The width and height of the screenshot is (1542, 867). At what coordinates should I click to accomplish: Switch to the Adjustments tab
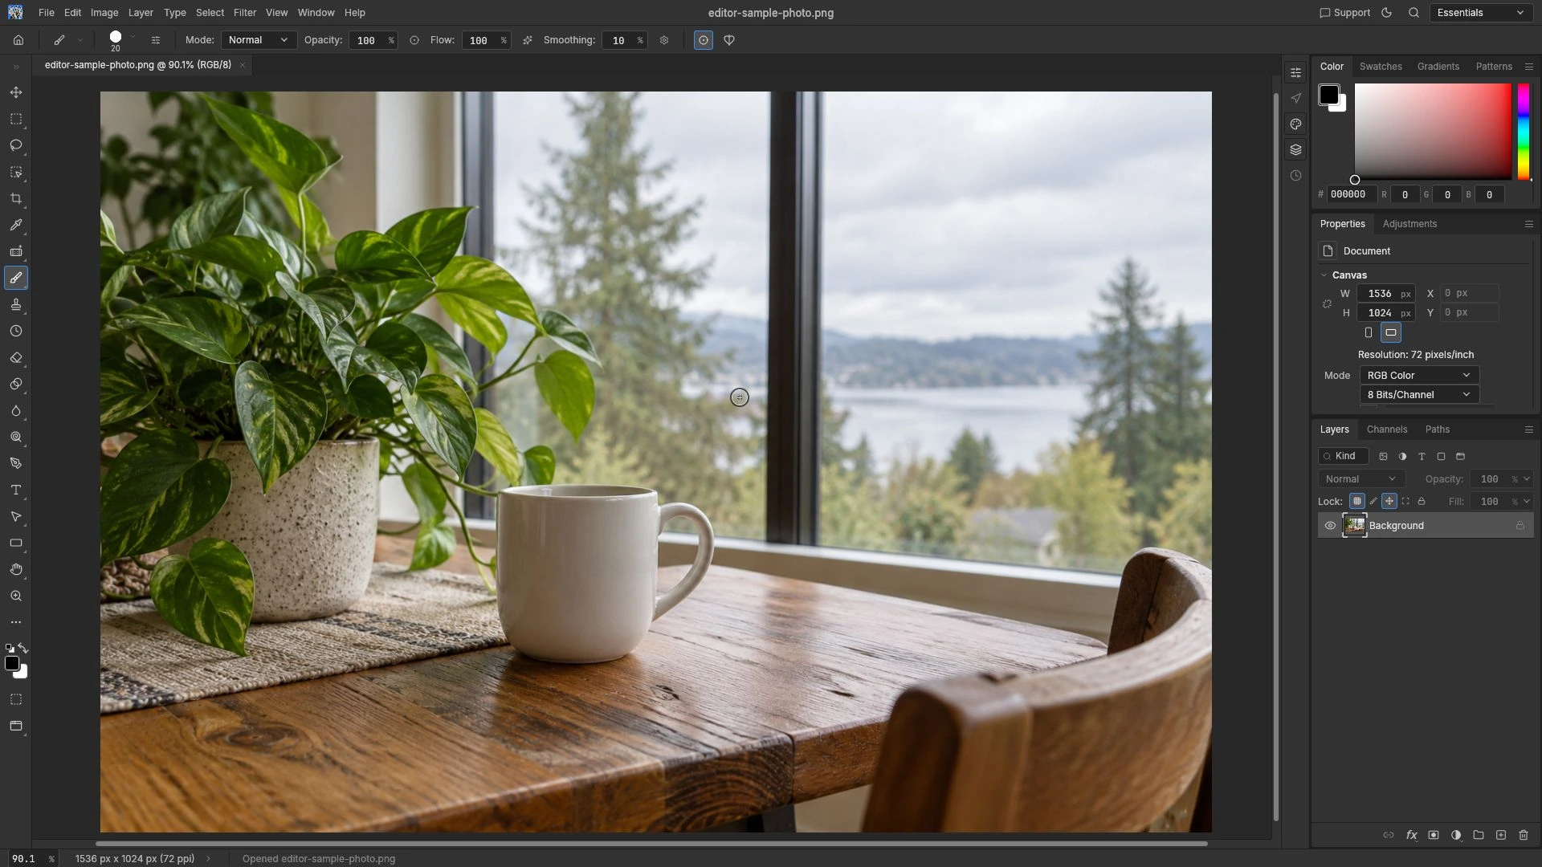pos(1409,224)
